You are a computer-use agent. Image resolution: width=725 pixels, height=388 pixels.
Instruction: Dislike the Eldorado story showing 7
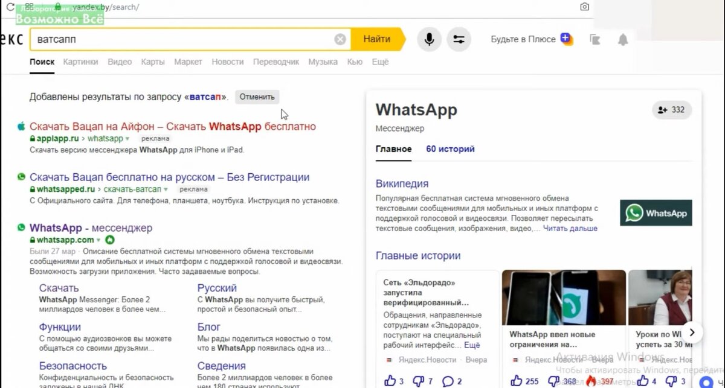pyautogui.click(x=417, y=381)
